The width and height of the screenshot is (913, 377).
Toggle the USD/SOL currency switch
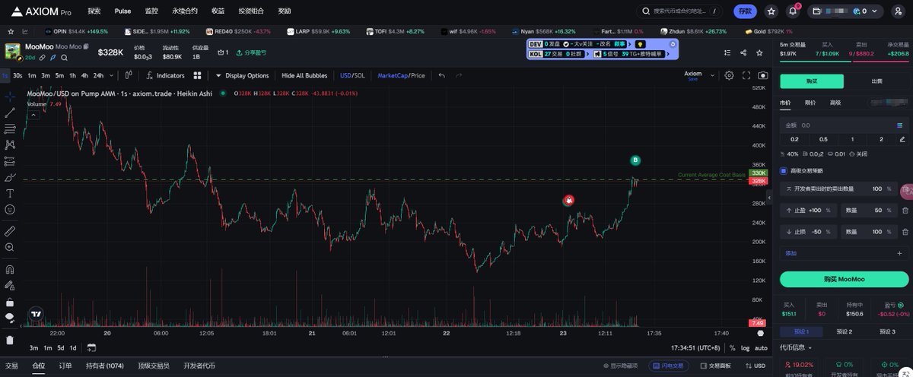click(x=352, y=75)
